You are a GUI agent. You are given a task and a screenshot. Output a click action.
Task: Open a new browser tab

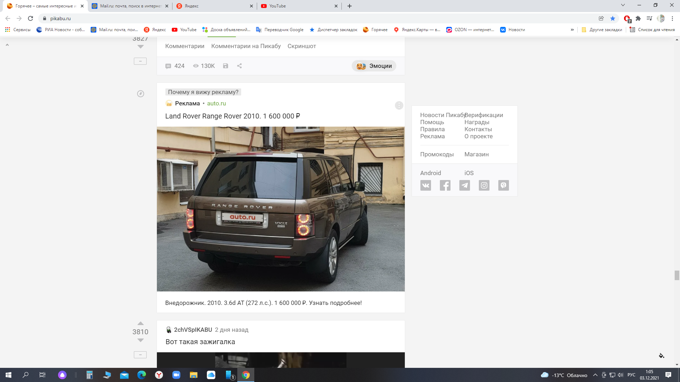pos(350,6)
